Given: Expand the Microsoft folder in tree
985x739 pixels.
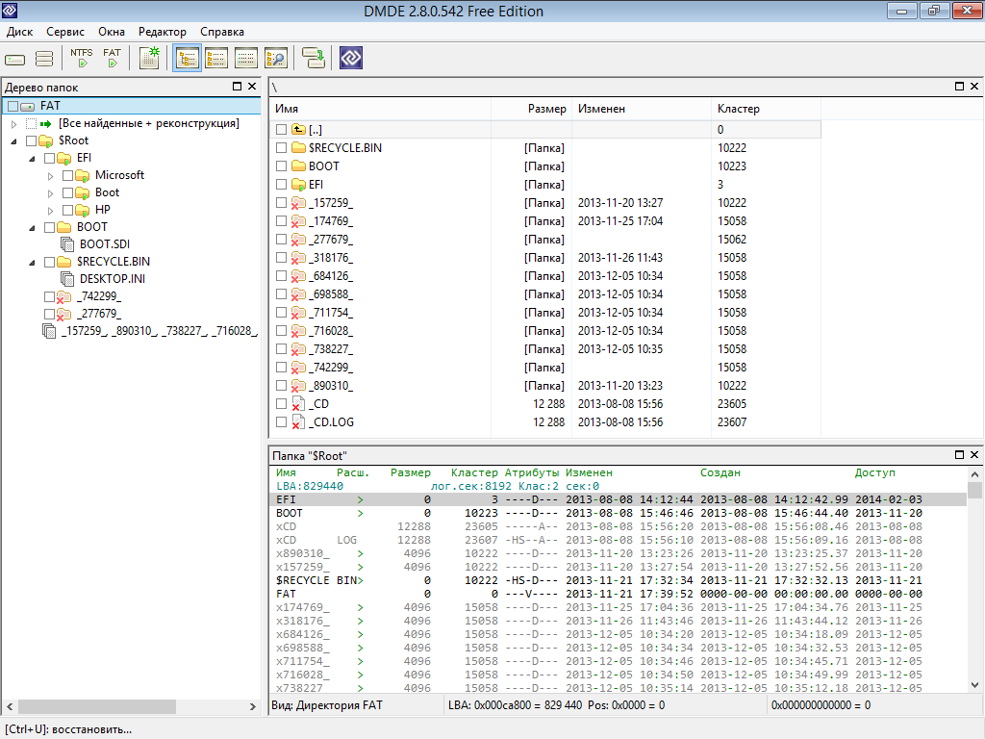Looking at the screenshot, I should 51,175.
